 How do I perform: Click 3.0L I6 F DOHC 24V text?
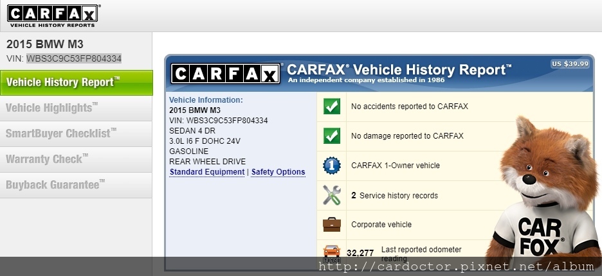click(x=205, y=141)
